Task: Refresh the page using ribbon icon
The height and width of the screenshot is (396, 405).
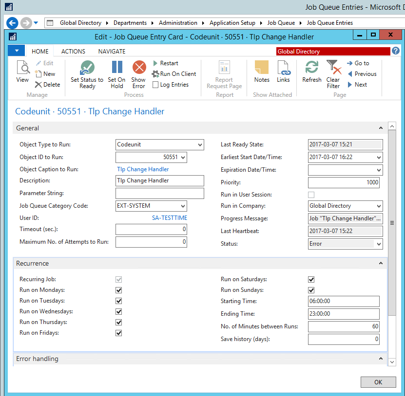Action: [x=311, y=68]
